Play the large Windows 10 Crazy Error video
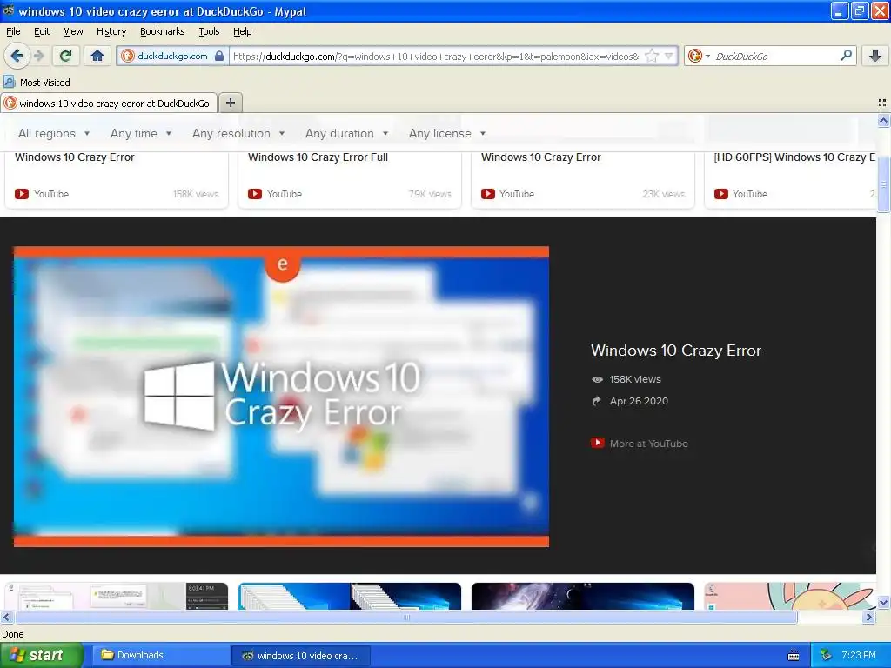Viewport: 891px width, 668px height. [281, 397]
